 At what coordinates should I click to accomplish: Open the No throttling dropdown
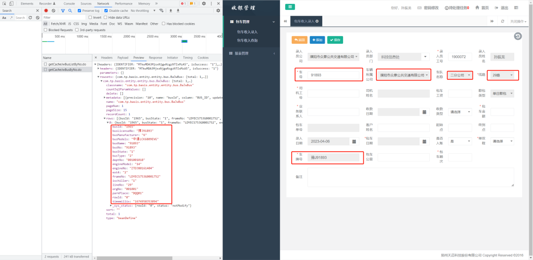pos(143,10)
